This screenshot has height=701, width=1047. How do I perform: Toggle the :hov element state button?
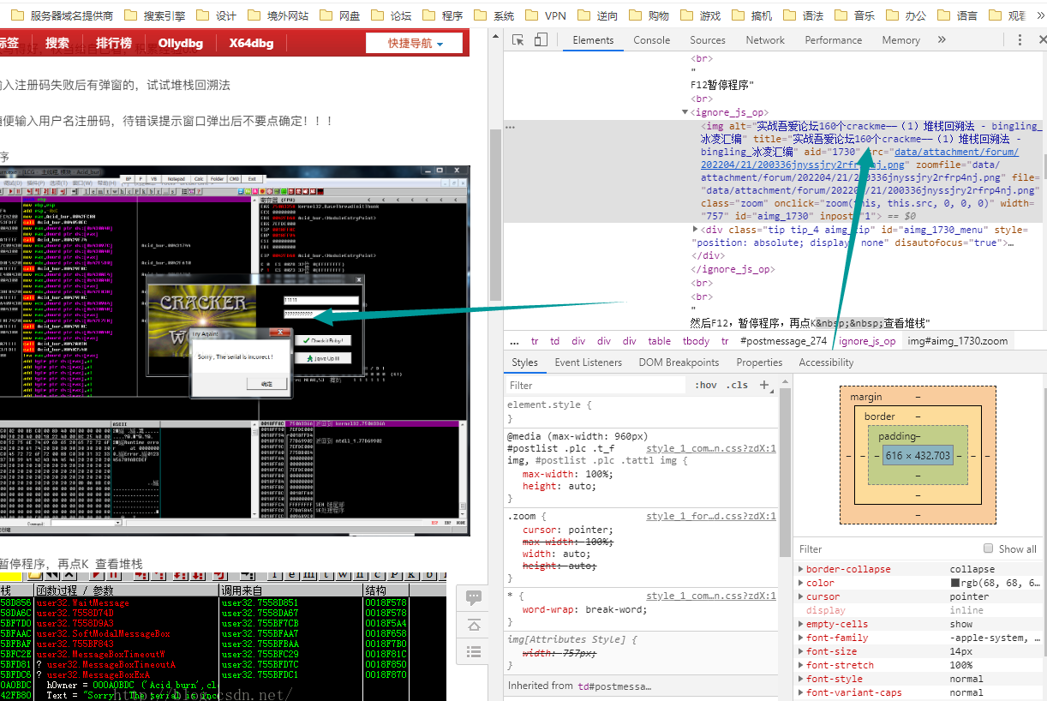706,385
